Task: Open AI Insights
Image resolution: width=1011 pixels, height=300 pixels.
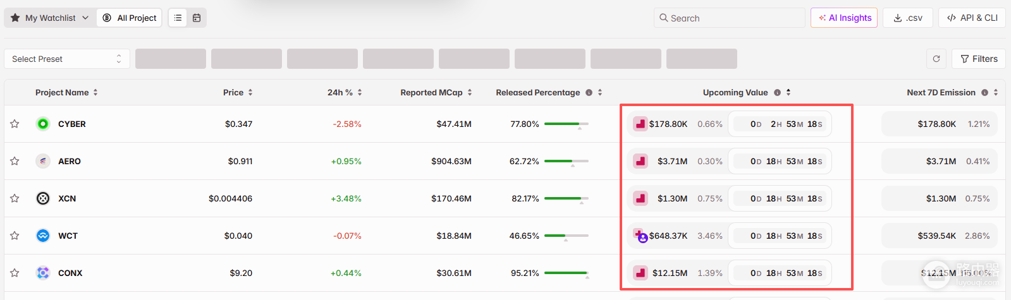Action: [x=844, y=18]
